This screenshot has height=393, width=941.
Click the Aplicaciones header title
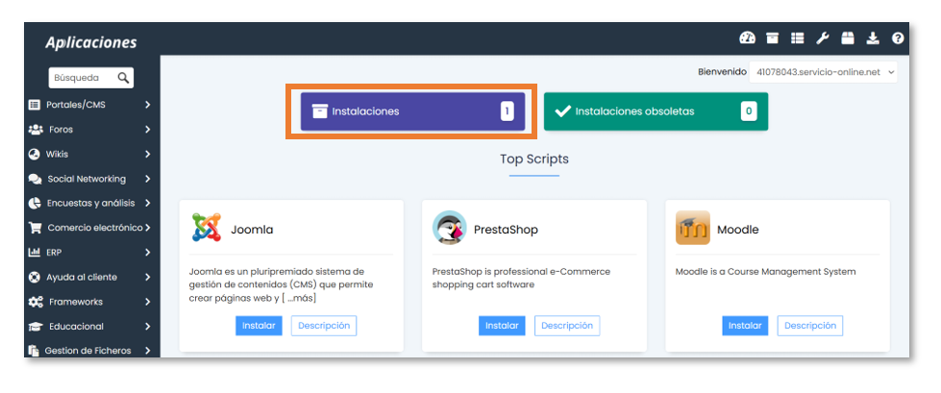[91, 42]
